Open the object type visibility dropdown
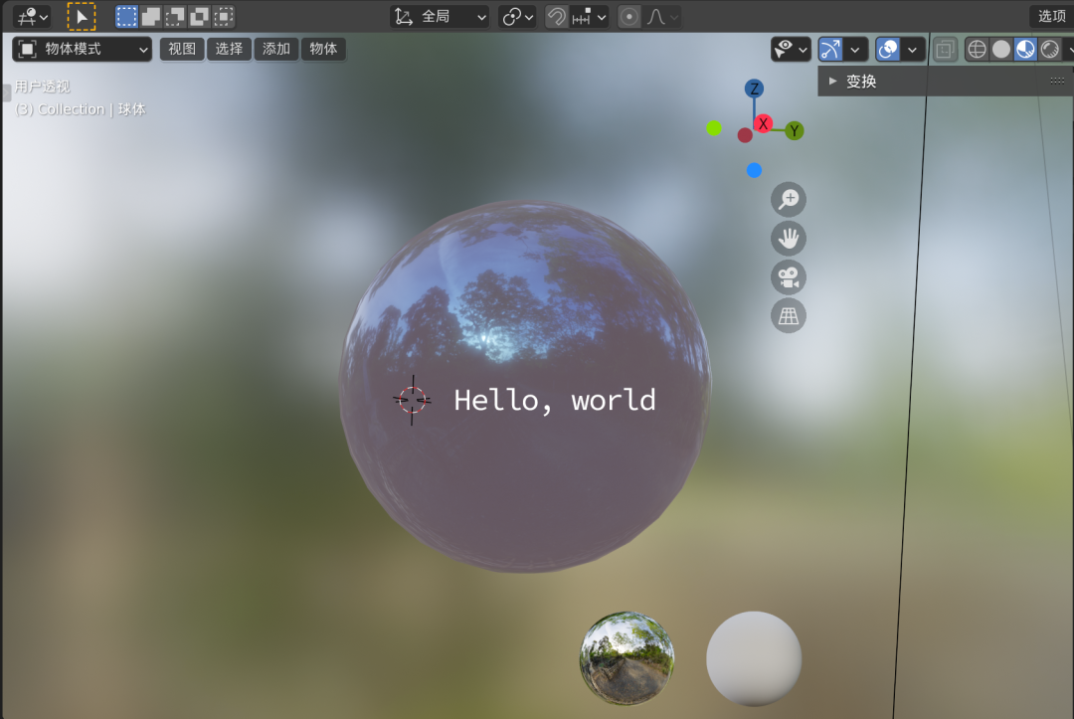Viewport: 1074px width, 719px height. [x=791, y=50]
